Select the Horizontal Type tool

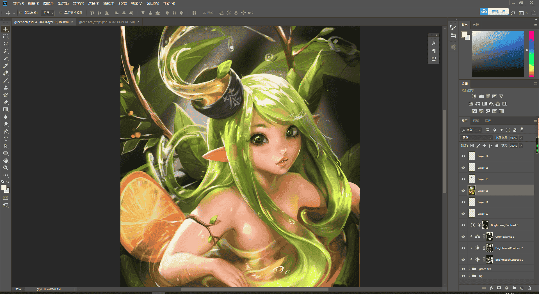6,139
